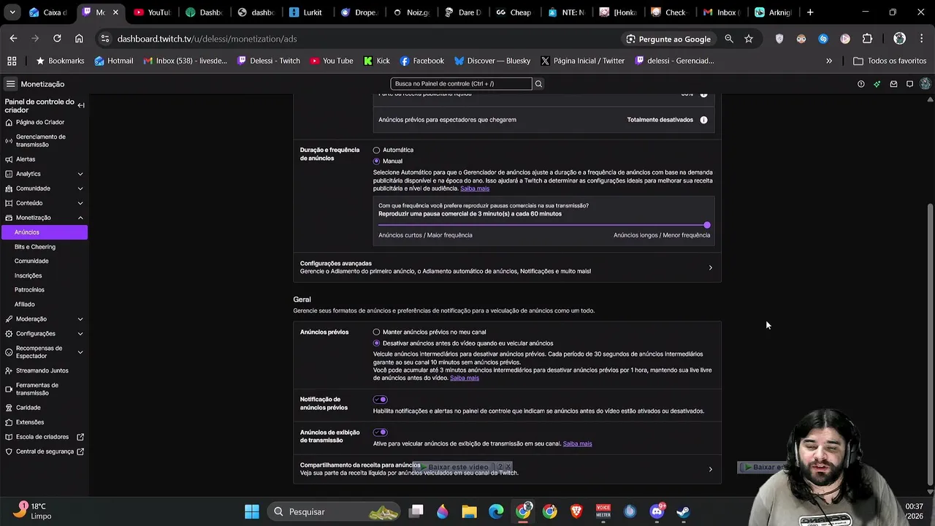Open Steam from the taskbar

click(683, 511)
